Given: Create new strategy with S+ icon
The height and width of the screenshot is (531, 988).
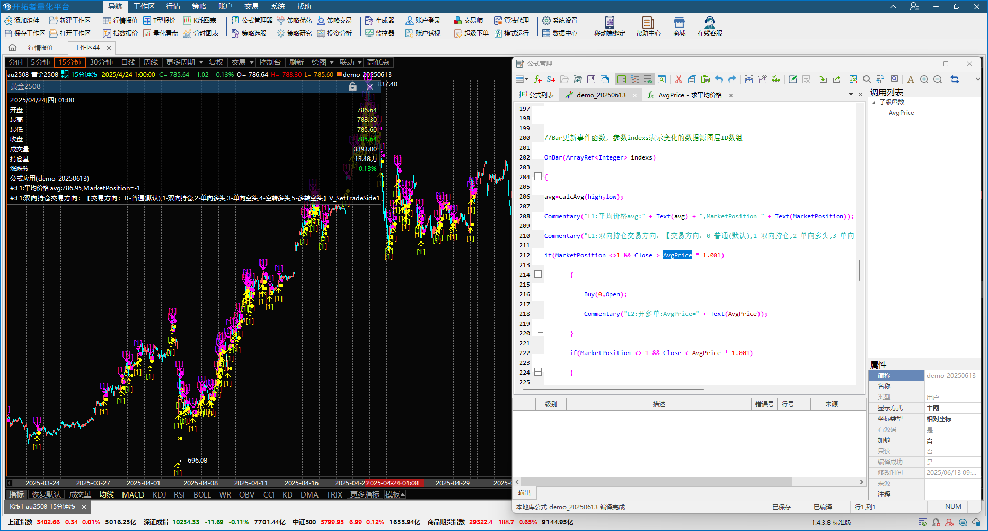Looking at the screenshot, I should 551,79.
